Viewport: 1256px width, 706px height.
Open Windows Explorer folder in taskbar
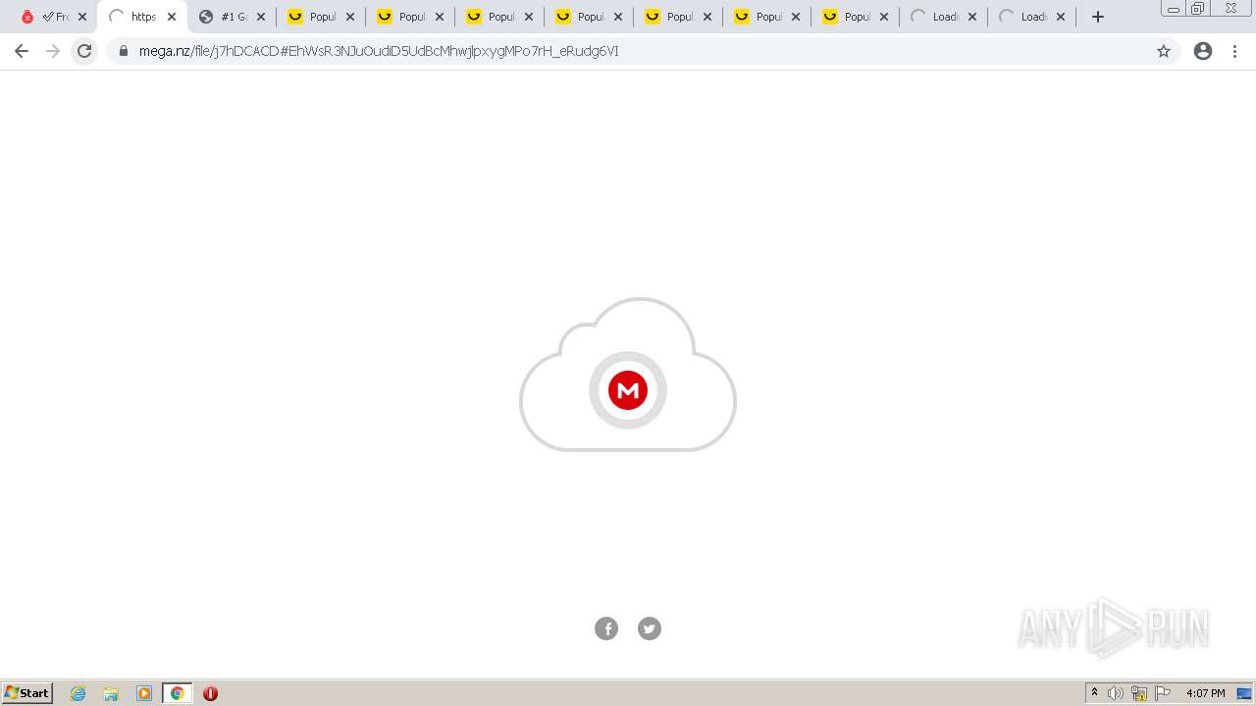(x=111, y=693)
